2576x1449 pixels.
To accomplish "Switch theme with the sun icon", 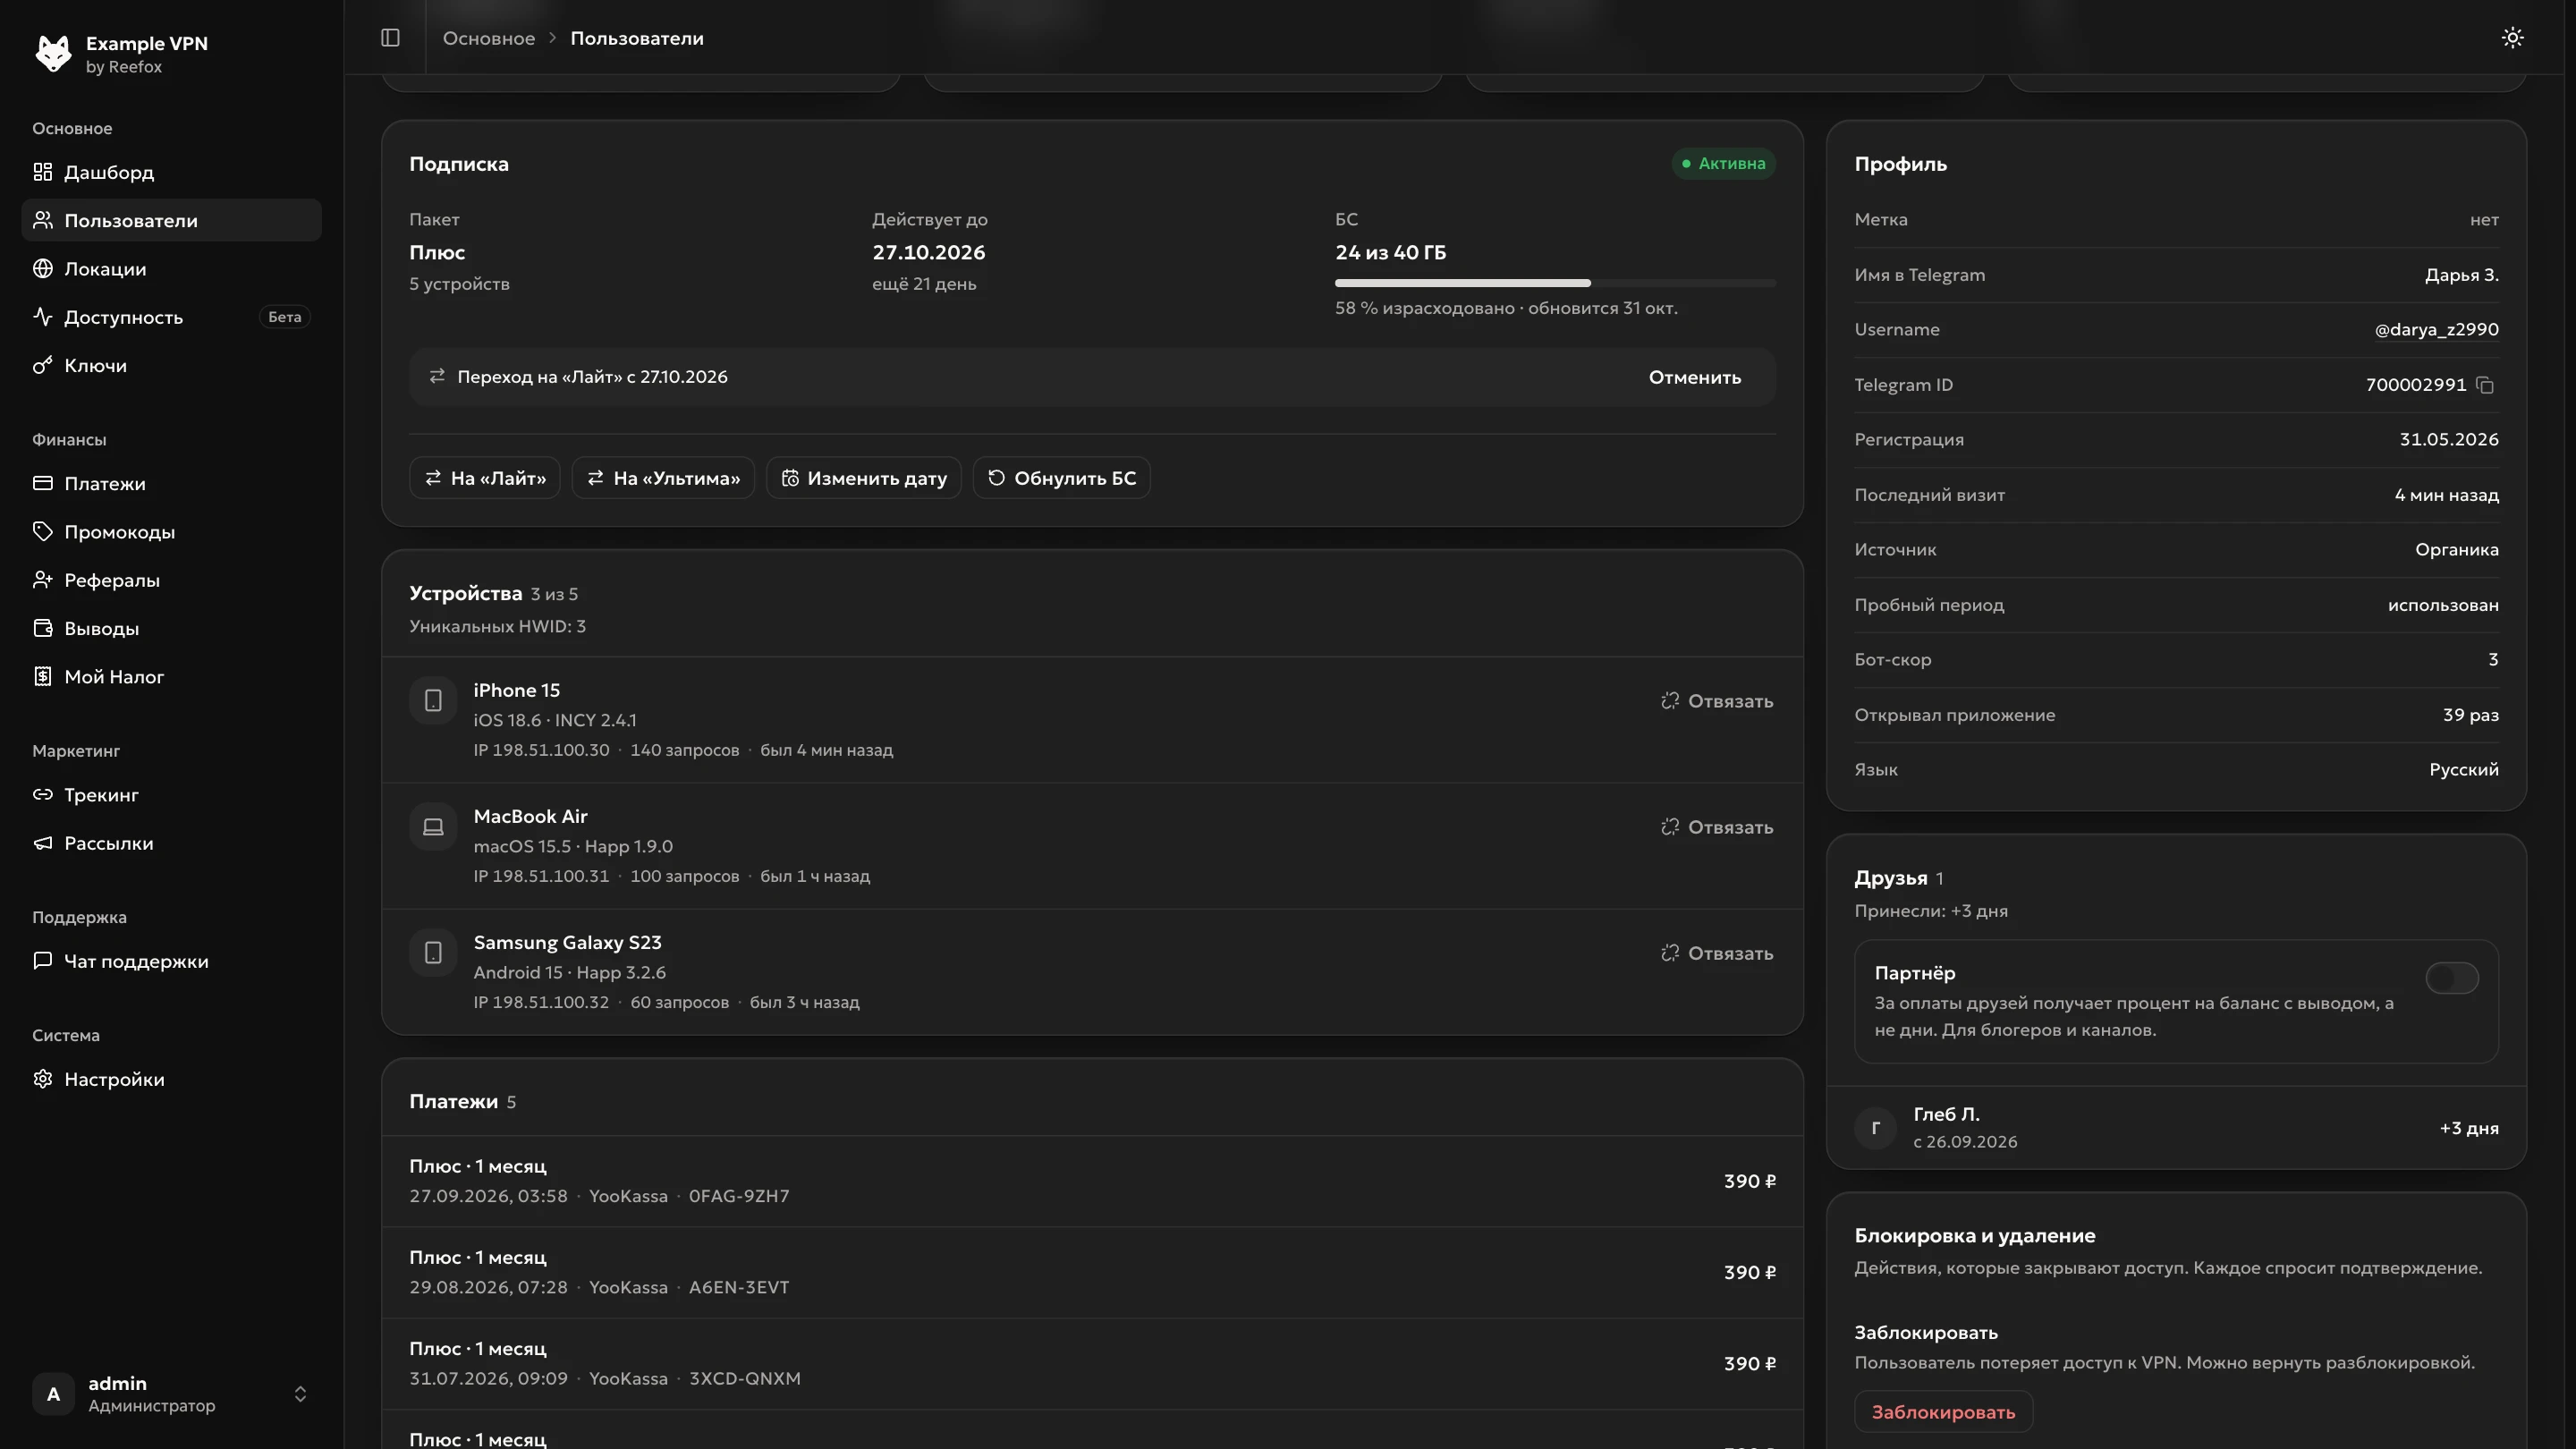I will click(x=2512, y=38).
